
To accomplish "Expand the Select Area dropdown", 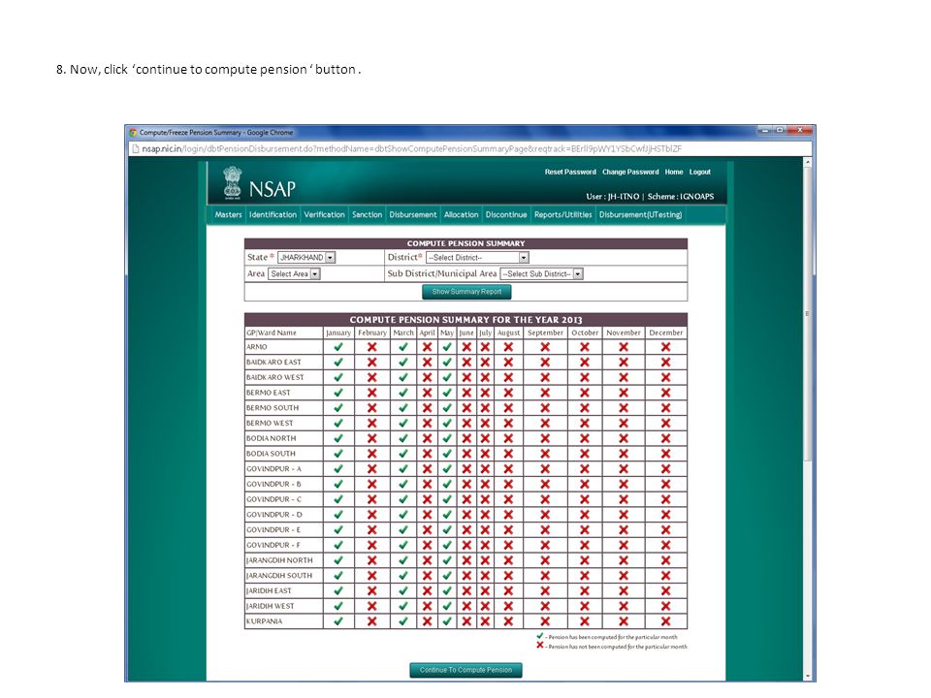I will tap(295, 273).
